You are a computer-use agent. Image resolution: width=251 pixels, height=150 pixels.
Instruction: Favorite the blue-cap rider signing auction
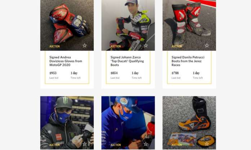coord(146,144)
